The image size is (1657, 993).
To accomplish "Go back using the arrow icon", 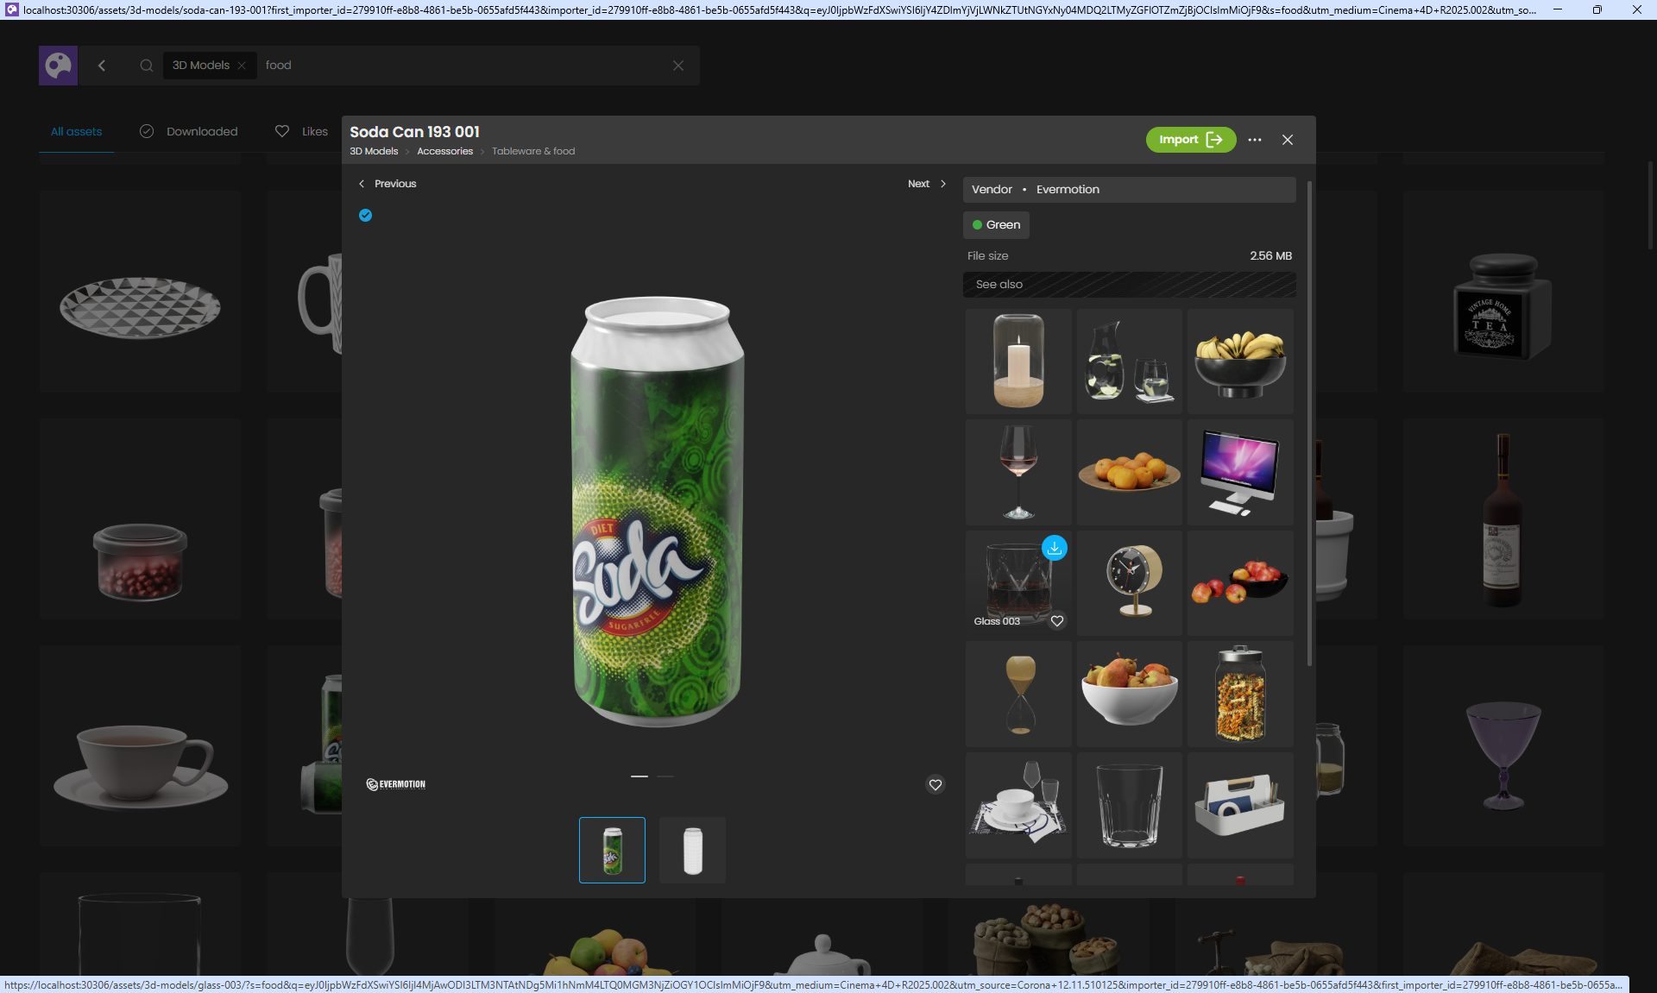I will point(102,66).
